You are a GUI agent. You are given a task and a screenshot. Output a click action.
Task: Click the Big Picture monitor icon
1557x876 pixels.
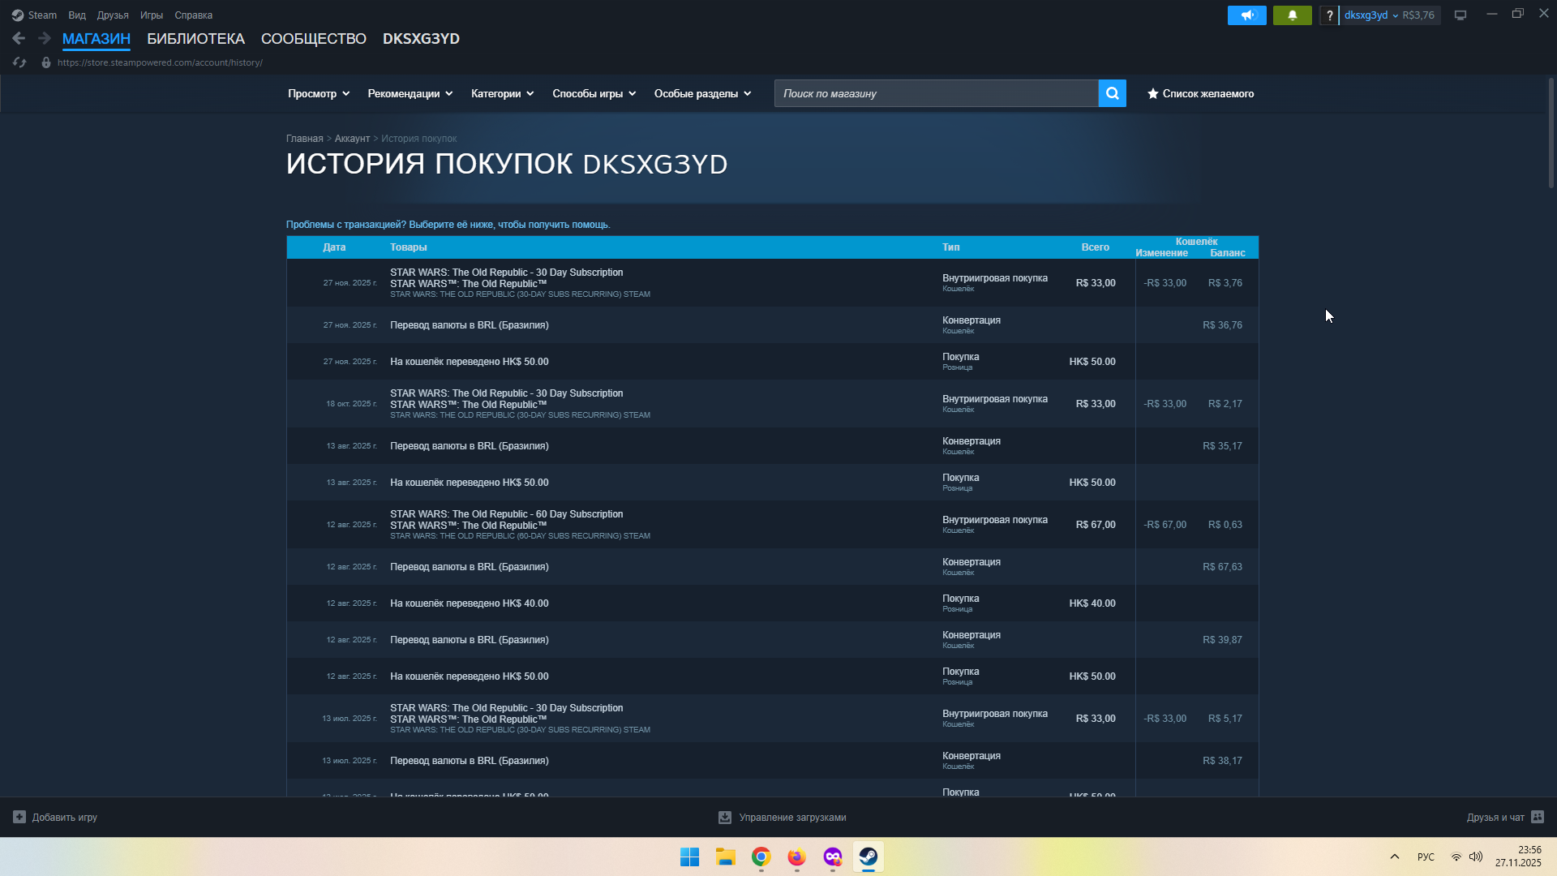(1460, 15)
